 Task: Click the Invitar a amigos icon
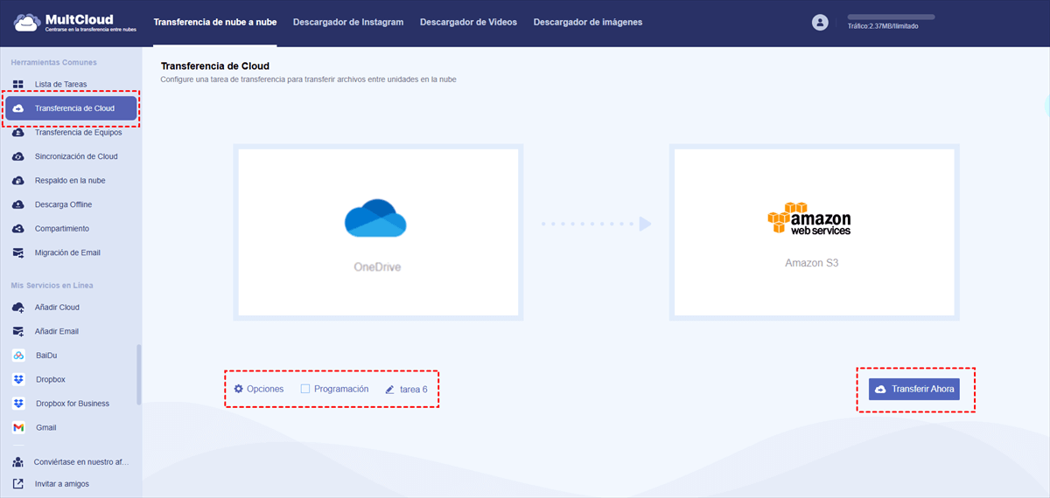(x=17, y=483)
